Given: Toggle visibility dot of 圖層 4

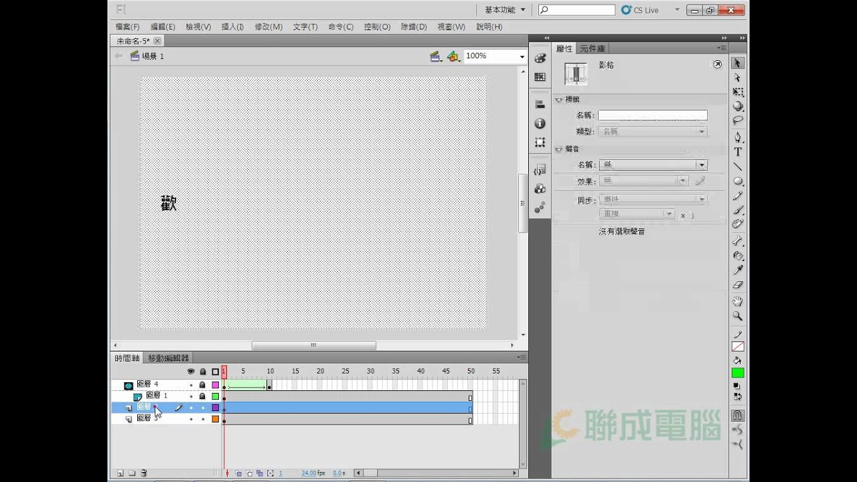Looking at the screenshot, I should tap(191, 385).
